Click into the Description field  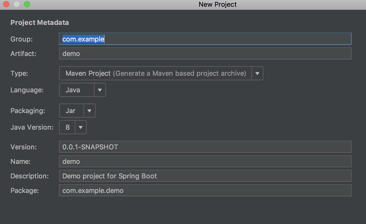click(x=205, y=176)
